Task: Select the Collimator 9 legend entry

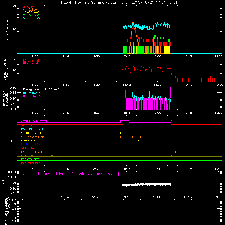Action: [x=31, y=96]
